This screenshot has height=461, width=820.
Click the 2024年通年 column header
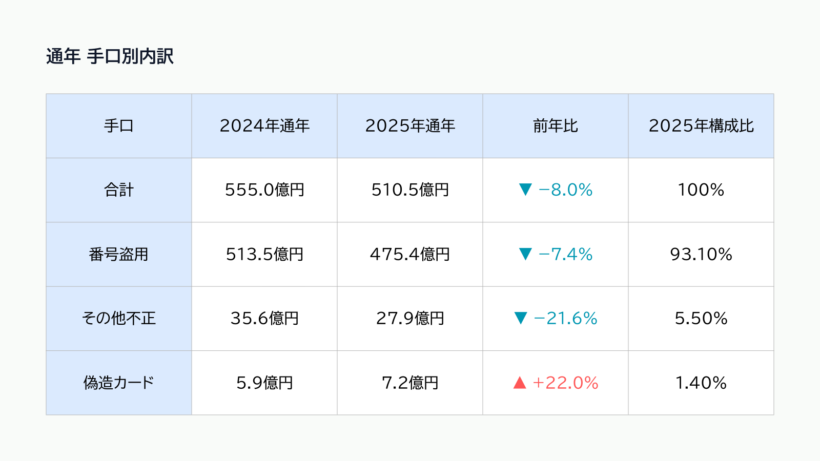tap(264, 126)
